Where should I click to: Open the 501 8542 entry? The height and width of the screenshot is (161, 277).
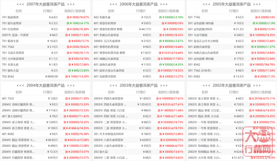(194, 65)
